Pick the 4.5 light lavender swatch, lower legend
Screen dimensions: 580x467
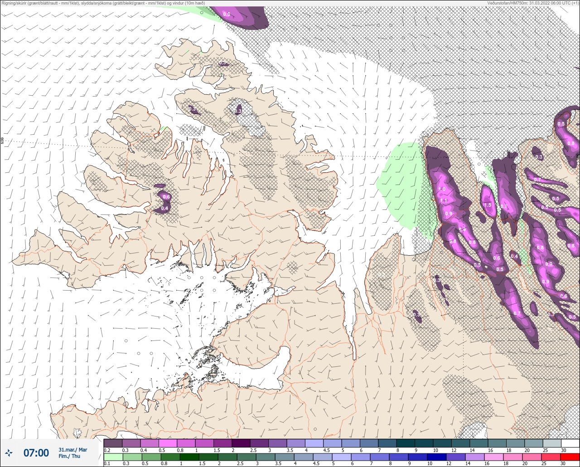click(322, 457)
